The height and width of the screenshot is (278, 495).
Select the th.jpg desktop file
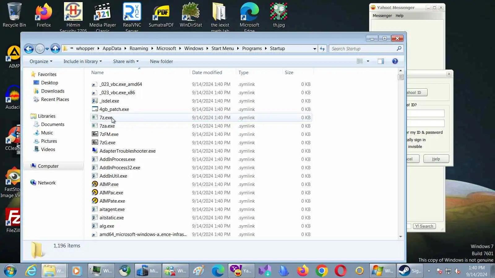click(x=279, y=15)
